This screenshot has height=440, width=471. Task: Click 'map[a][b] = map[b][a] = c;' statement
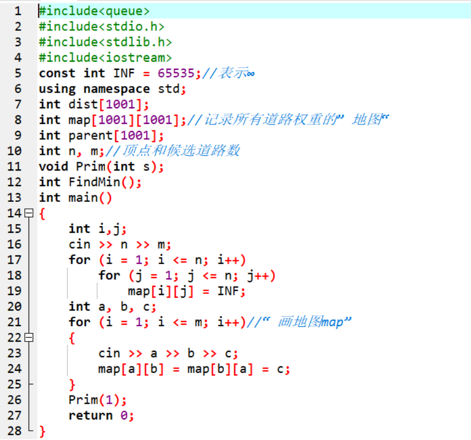(194, 369)
